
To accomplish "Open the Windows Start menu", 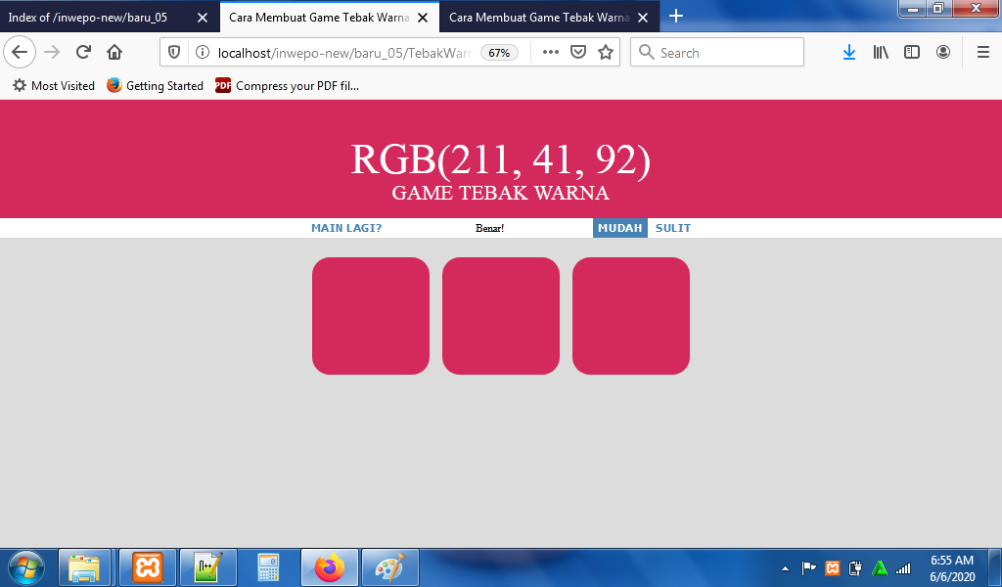I will tap(26, 567).
